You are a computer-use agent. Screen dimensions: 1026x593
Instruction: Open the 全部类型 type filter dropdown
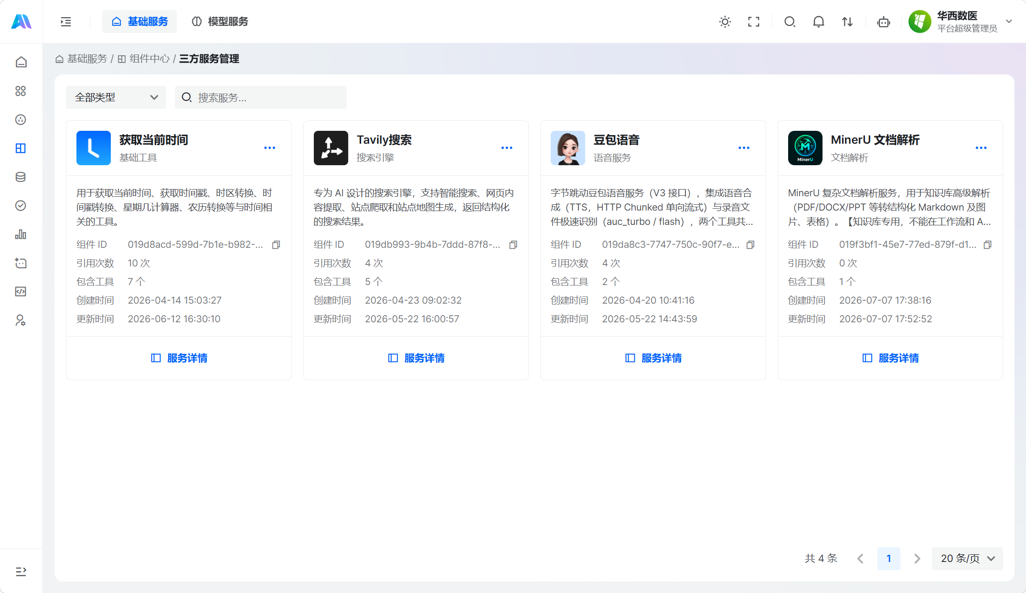pos(116,97)
